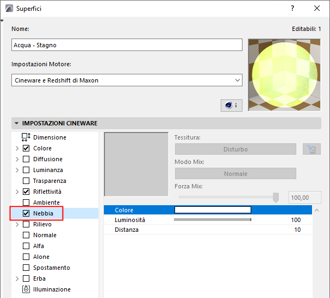Click the white Colore swatch
The height and width of the screenshot is (298, 330).
click(x=213, y=210)
